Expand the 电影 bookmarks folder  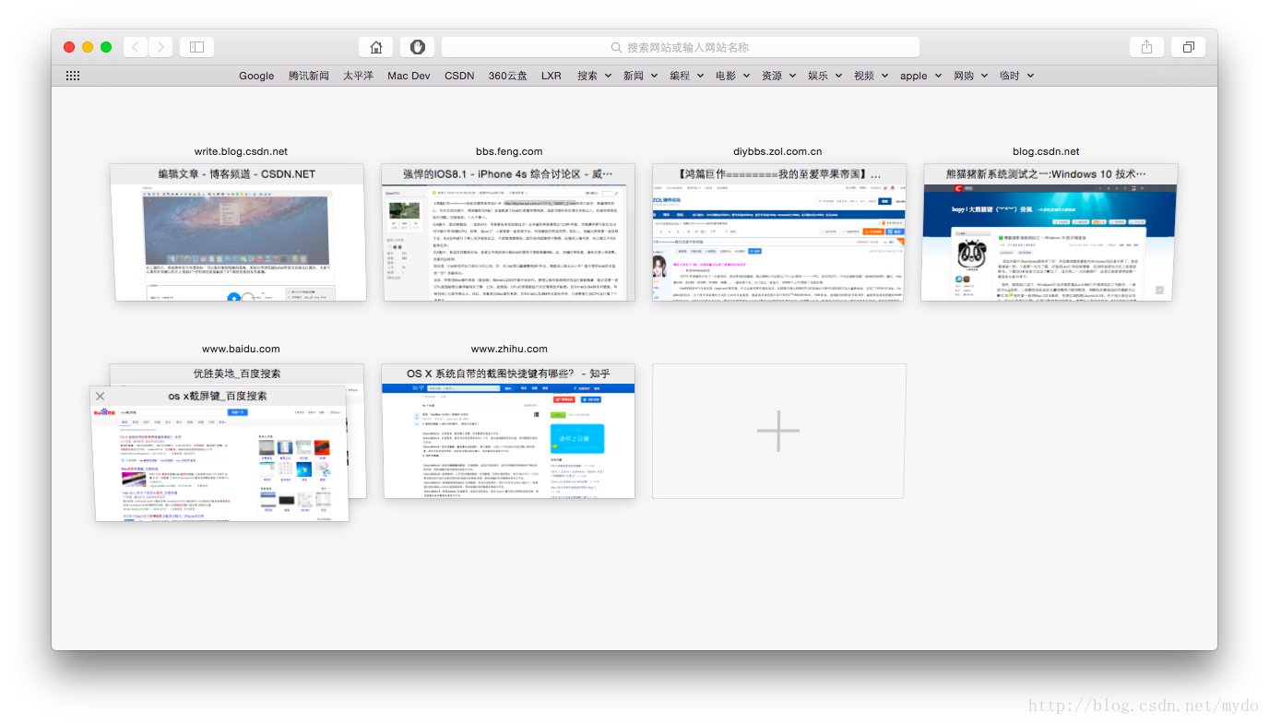(x=732, y=76)
